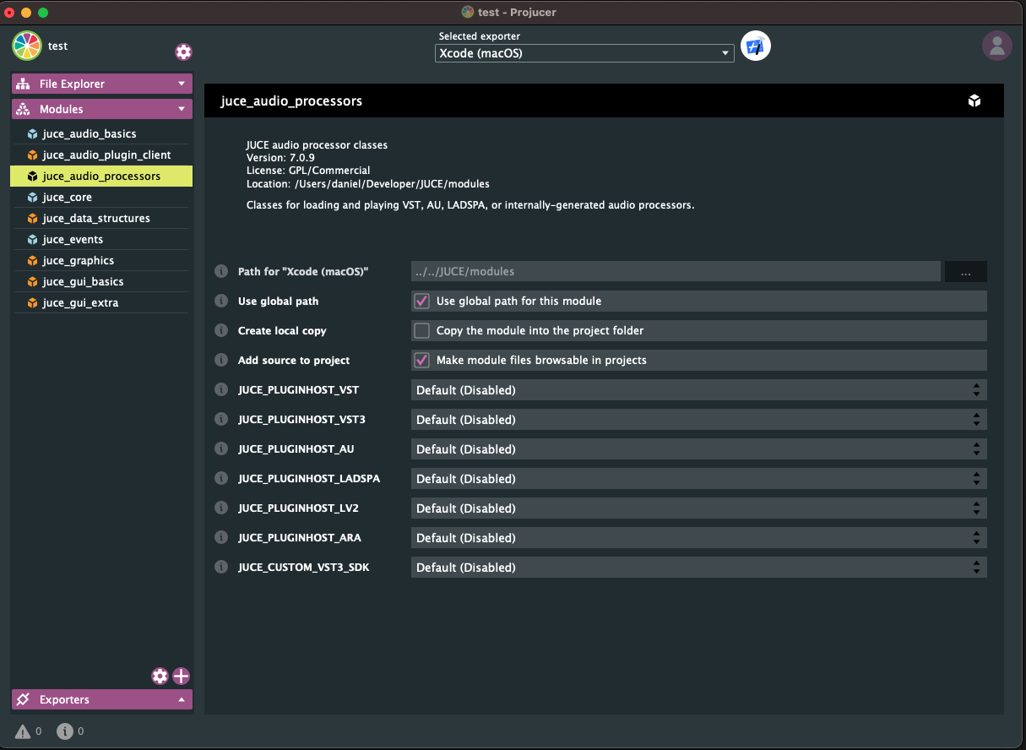Image resolution: width=1026 pixels, height=750 pixels.
Task: Click the juce_audio_plugin_client module cube icon
Action: (32, 155)
